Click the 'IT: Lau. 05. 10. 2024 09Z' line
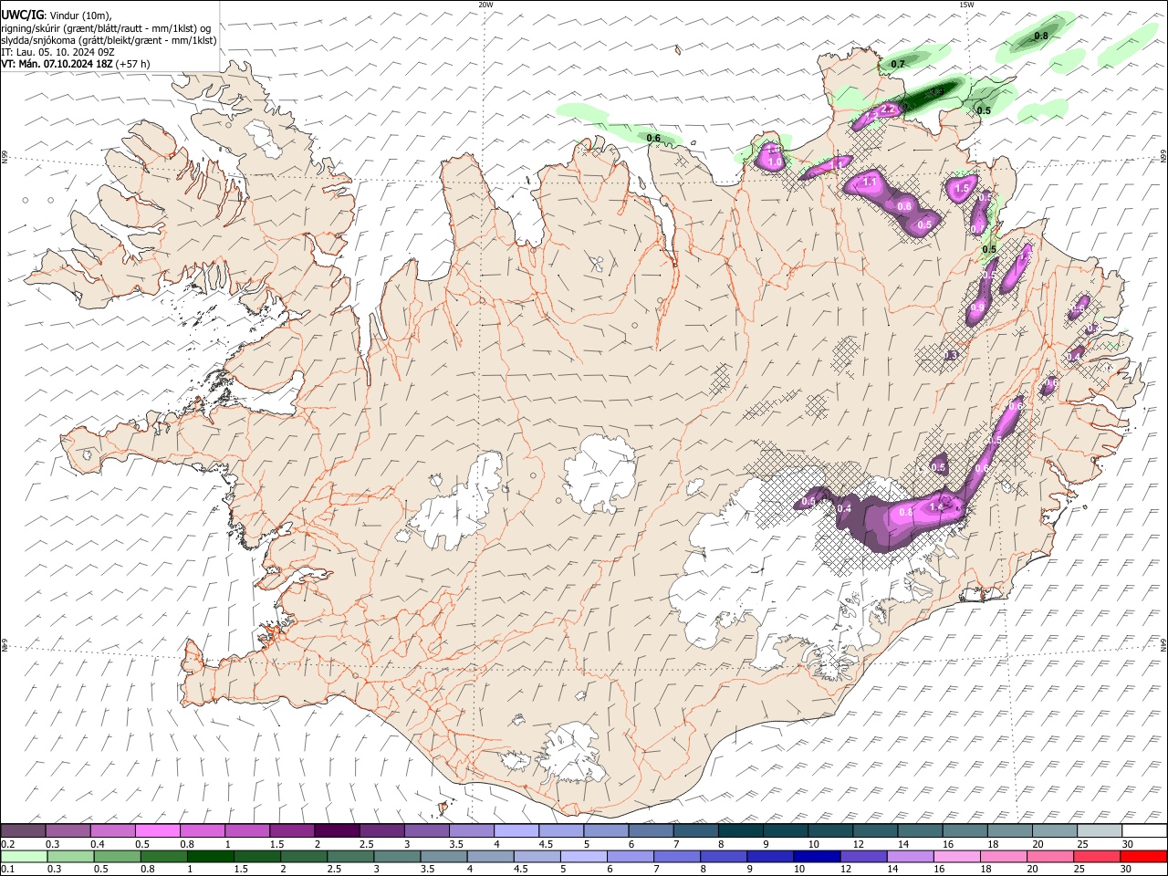 [x=57, y=52]
